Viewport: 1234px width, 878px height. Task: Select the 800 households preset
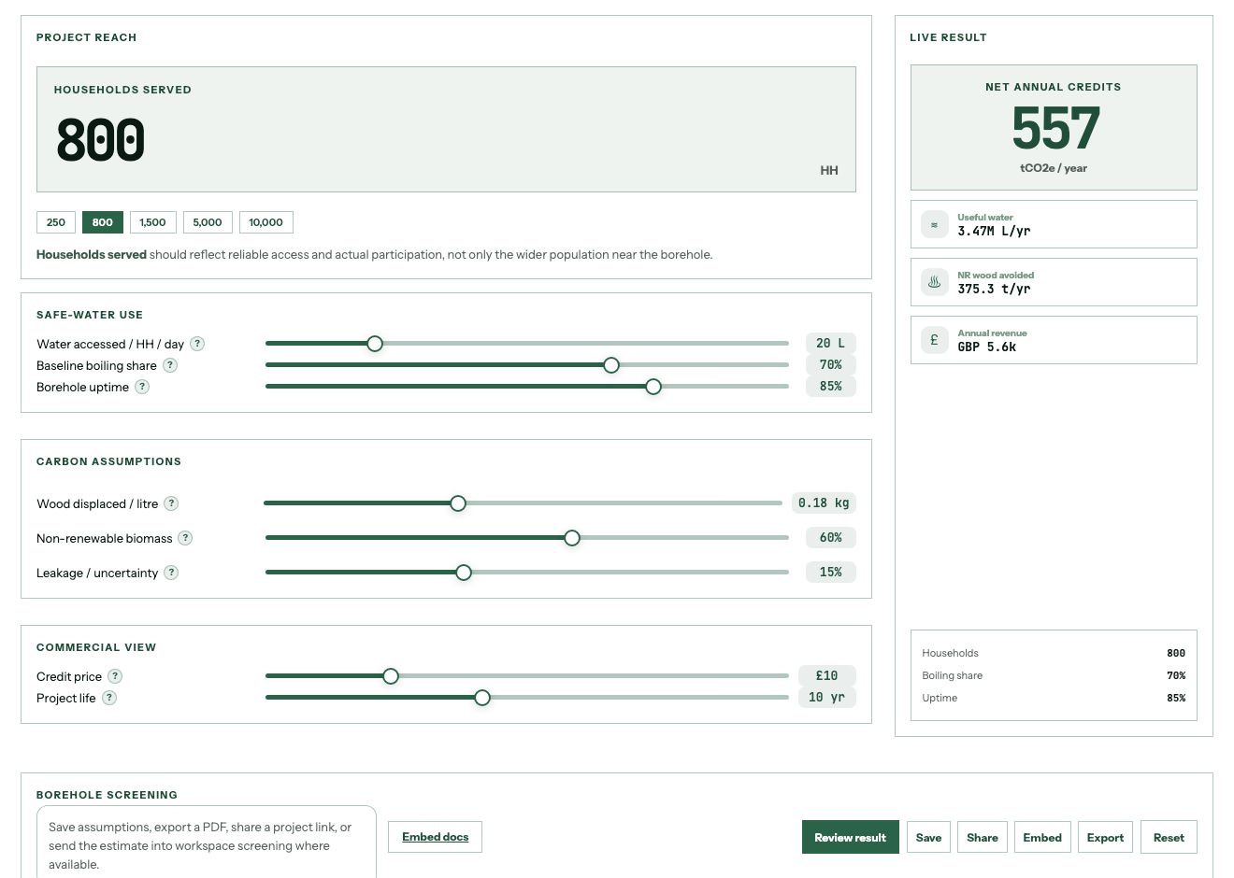pyautogui.click(x=103, y=222)
